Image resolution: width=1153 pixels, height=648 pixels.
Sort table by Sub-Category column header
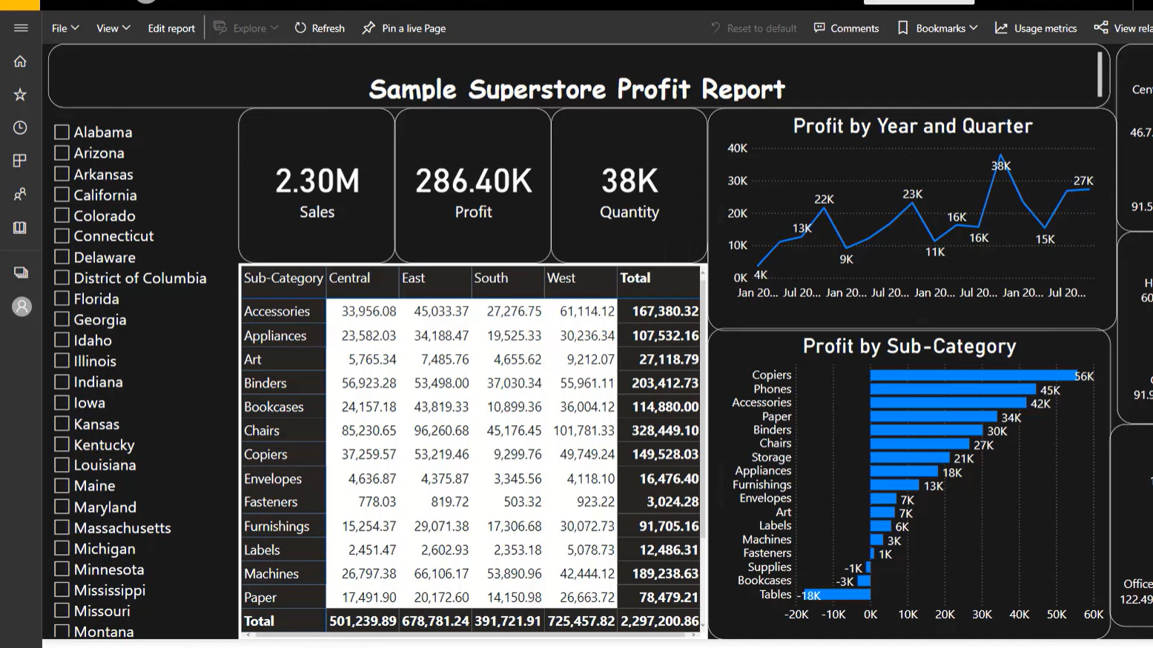click(x=283, y=278)
